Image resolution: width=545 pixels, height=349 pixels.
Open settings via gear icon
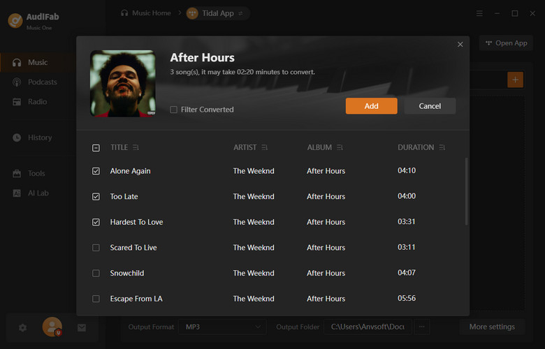pos(22,327)
